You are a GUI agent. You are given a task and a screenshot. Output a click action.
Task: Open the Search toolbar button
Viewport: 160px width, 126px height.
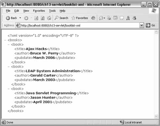pos(61,18)
